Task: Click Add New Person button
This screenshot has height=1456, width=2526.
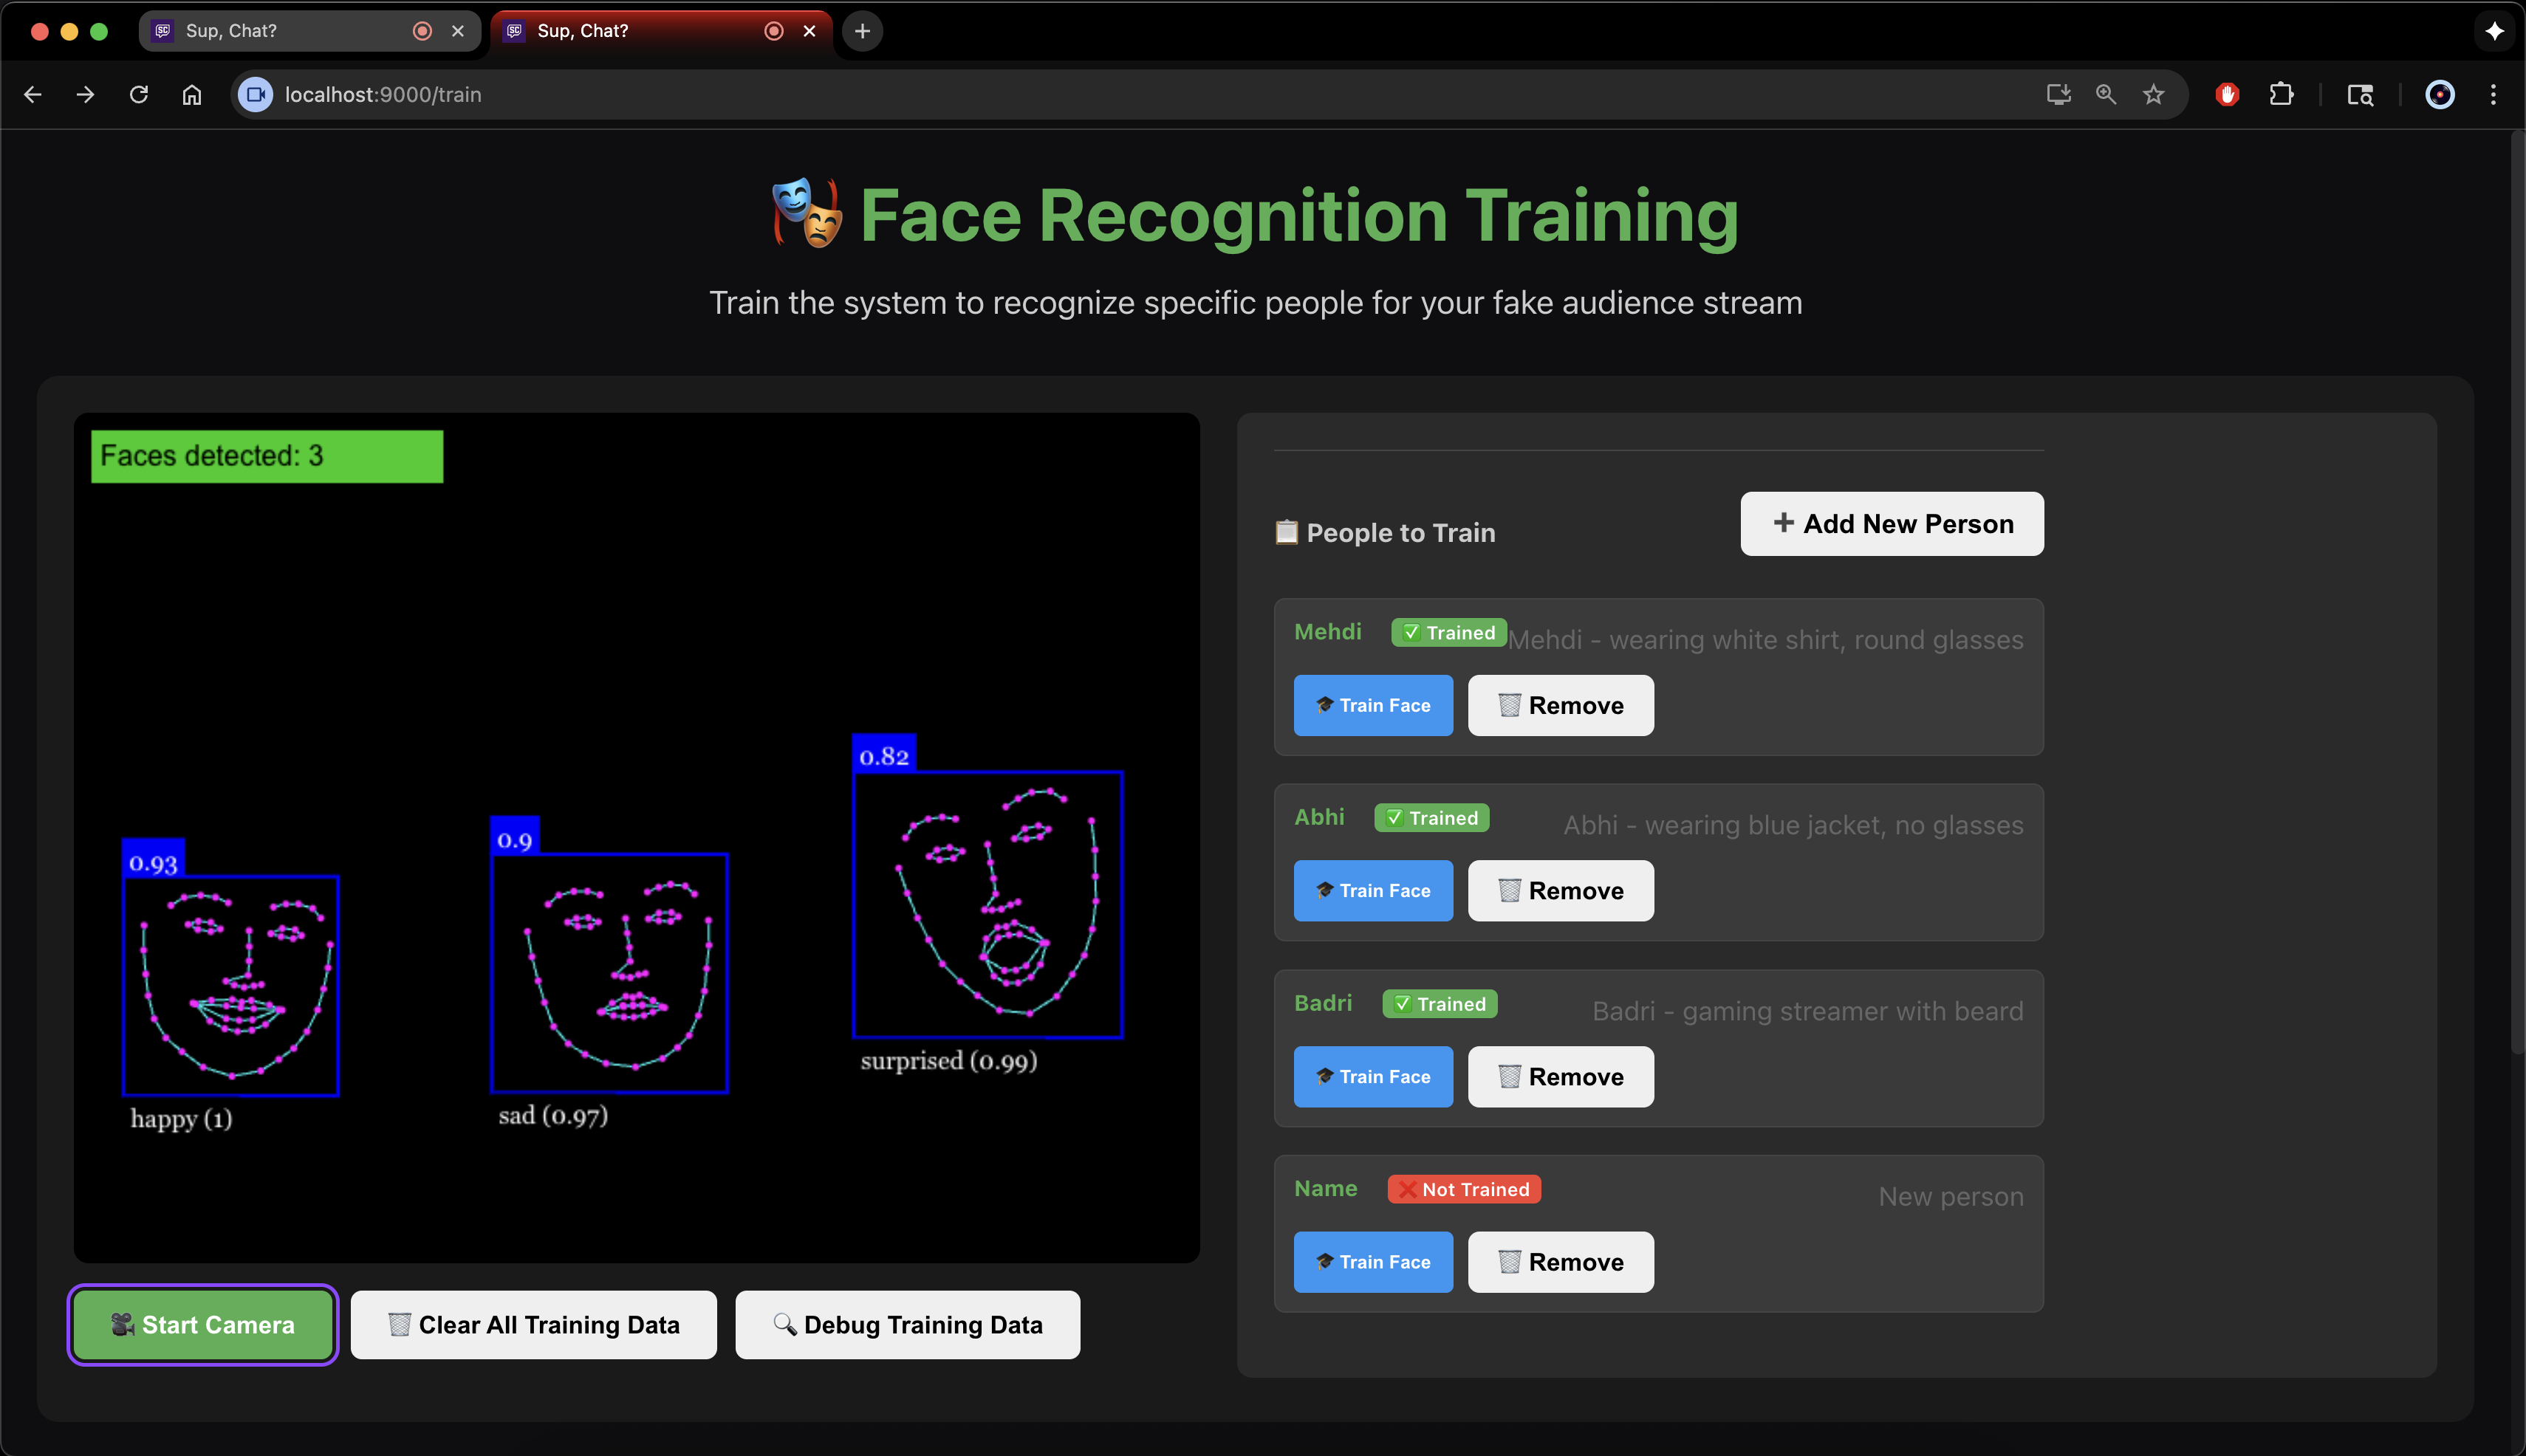Action: (1892, 524)
